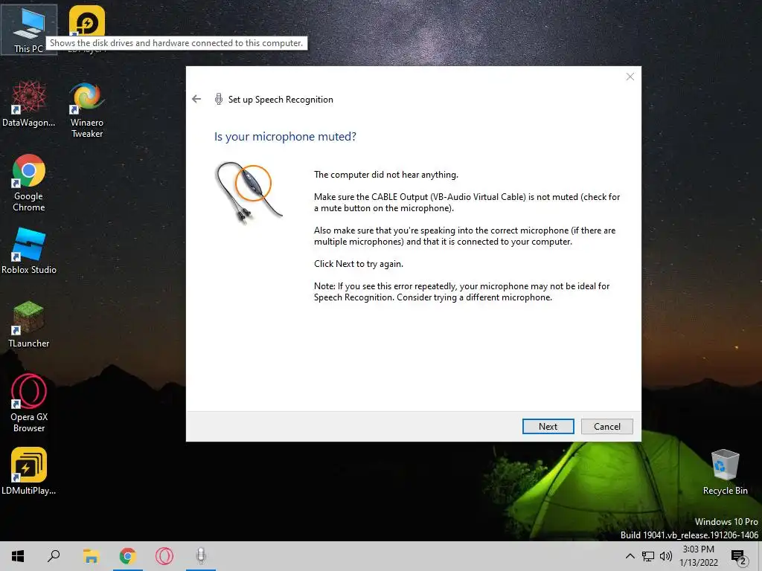Click Speech Recognition microphone taskbar icon
762x571 pixels.
coord(201,556)
